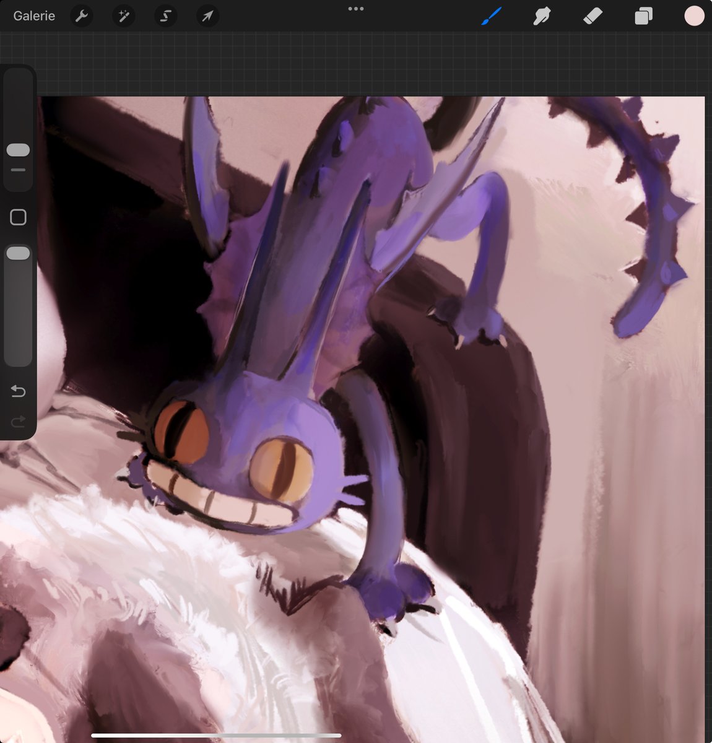Click the brush opacity slider handle
This screenshot has height=743, width=712.
[x=18, y=253]
